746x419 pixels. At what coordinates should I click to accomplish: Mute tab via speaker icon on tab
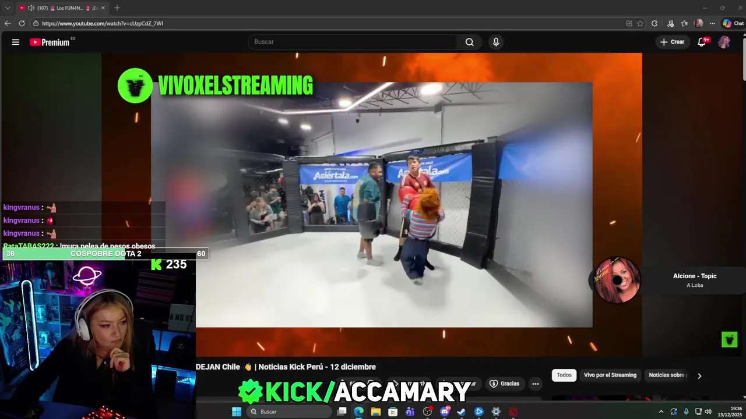tap(31, 8)
